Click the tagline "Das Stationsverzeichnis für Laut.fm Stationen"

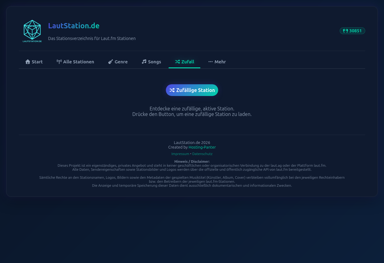[92, 38]
